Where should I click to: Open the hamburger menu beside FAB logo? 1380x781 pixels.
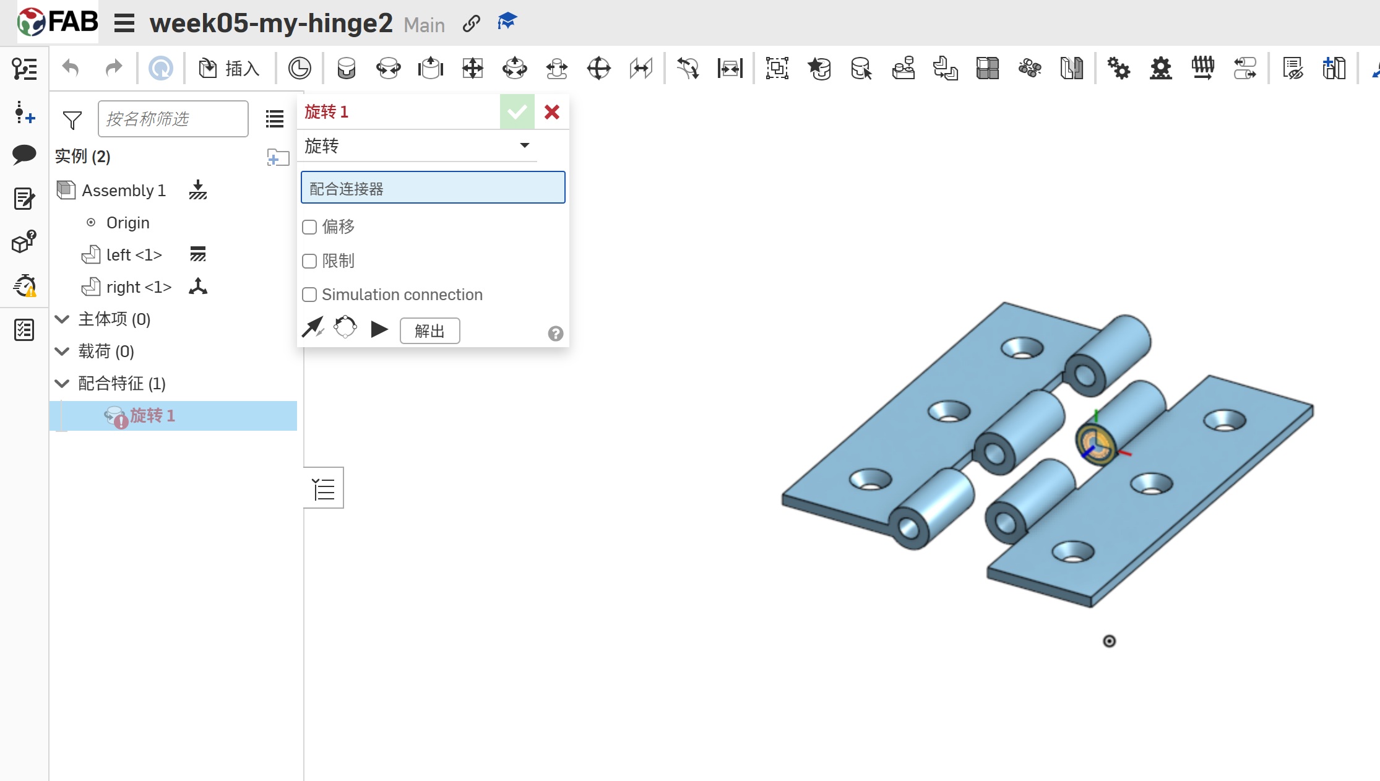click(124, 24)
